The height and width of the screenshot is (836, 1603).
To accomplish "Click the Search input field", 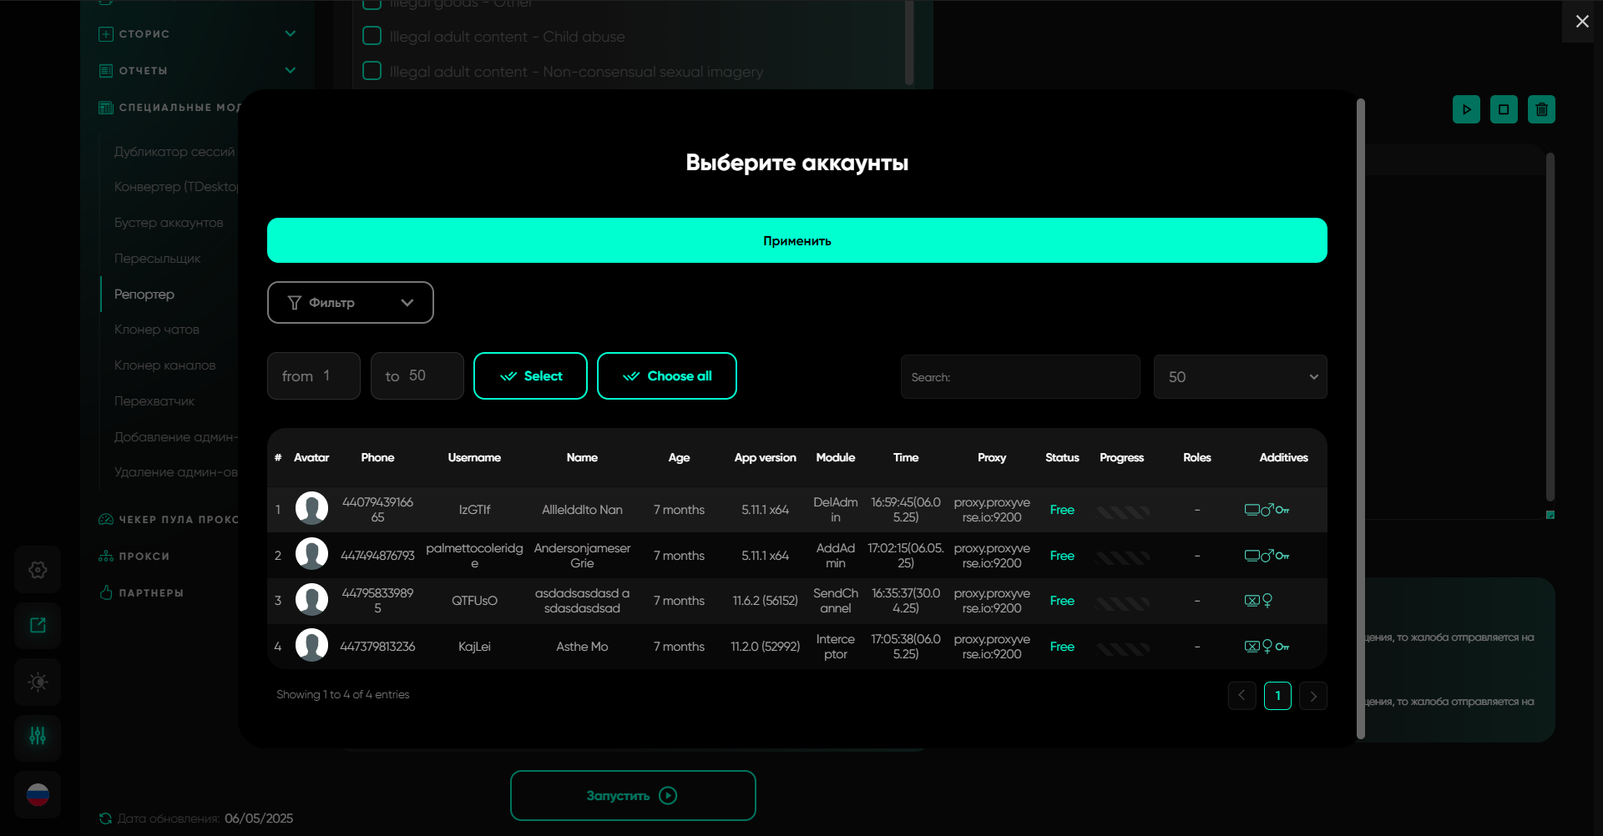I will point(1019,377).
